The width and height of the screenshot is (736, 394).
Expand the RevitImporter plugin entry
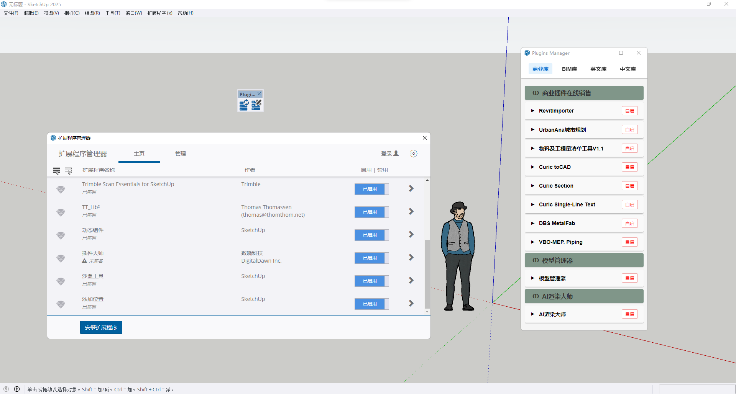tap(532, 111)
